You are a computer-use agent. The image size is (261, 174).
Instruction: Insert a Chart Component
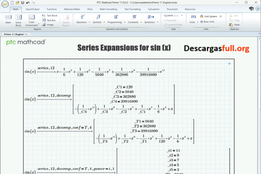click(x=31, y=21)
